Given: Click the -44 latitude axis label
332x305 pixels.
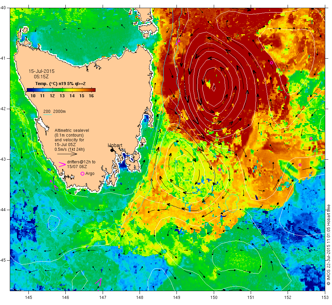Looking at the screenshot, I should click(x=3, y=210).
